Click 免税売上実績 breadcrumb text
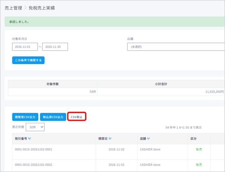This screenshot has width=225, height=172. [x=42, y=8]
